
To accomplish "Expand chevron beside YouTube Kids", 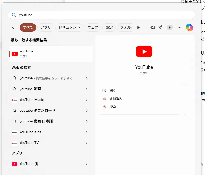I will 87,132.
